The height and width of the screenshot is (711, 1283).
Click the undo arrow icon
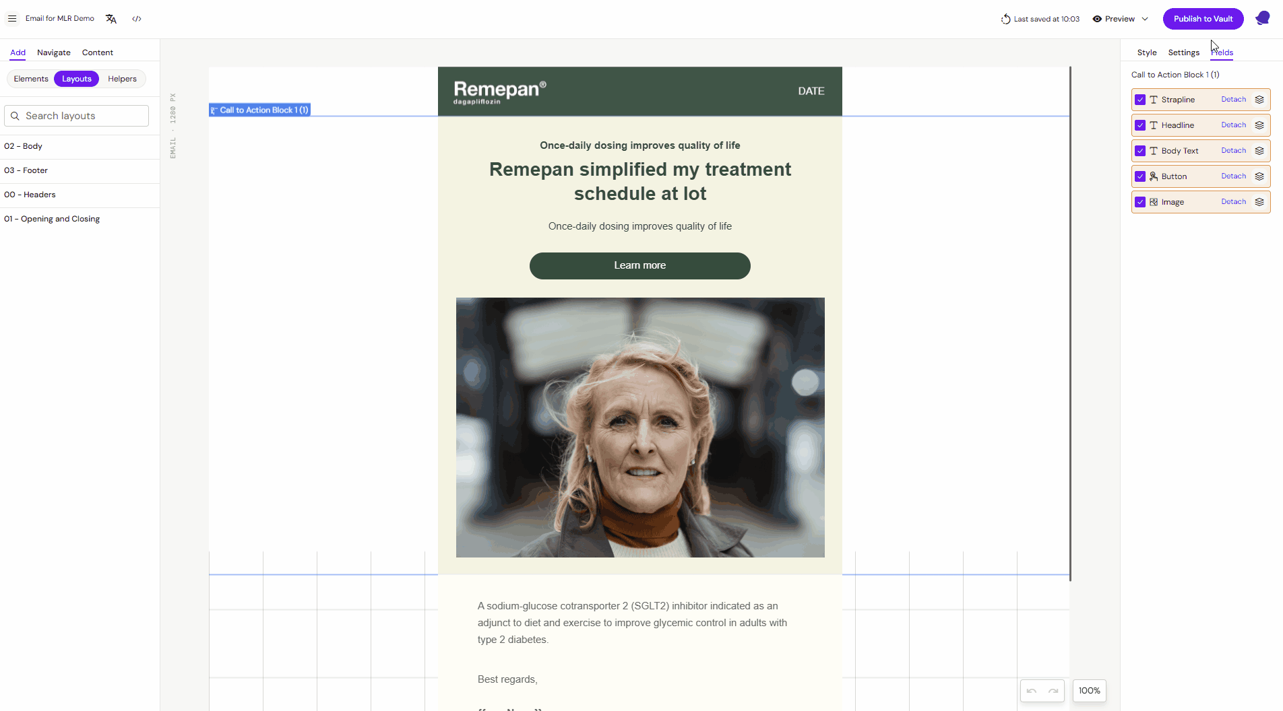click(x=1032, y=691)
